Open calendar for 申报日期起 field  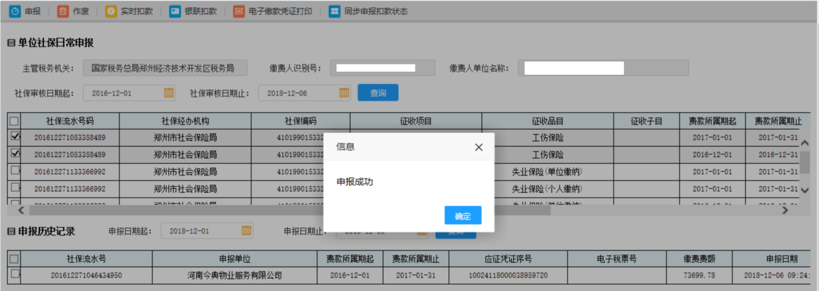[x=247, y=230]
